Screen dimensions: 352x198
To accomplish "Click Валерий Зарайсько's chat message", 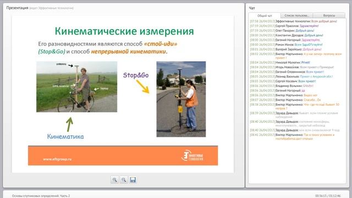I will (x=285, y=50).
